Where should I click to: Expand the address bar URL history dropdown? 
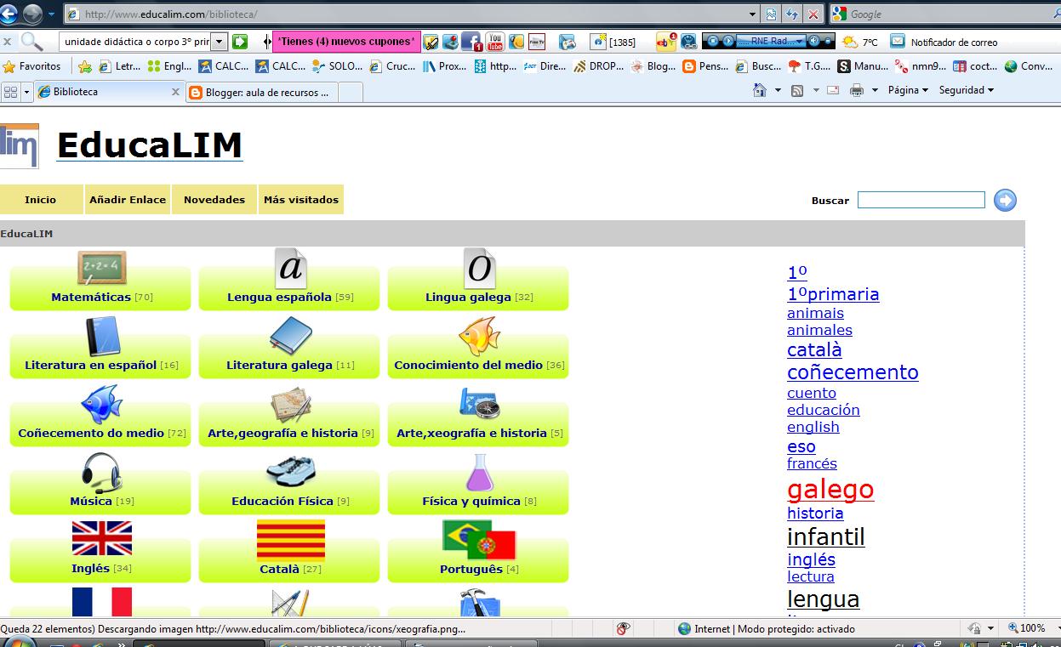coord(750,14)
